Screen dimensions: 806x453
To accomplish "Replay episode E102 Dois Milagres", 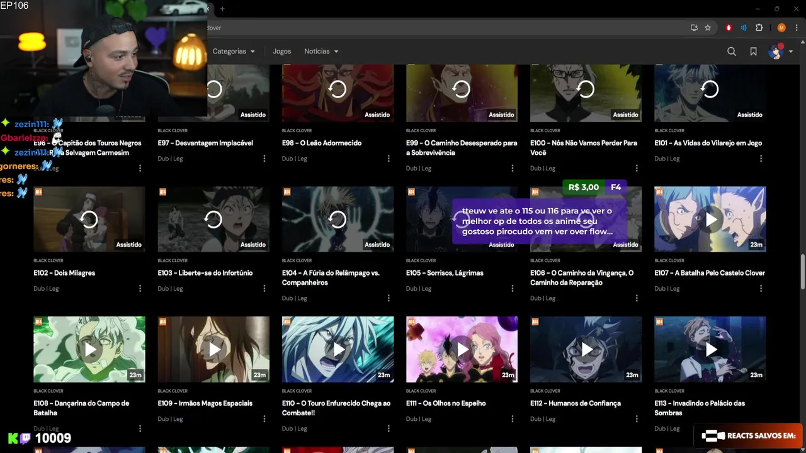I will pyautogui.click(x=89, y=219).
